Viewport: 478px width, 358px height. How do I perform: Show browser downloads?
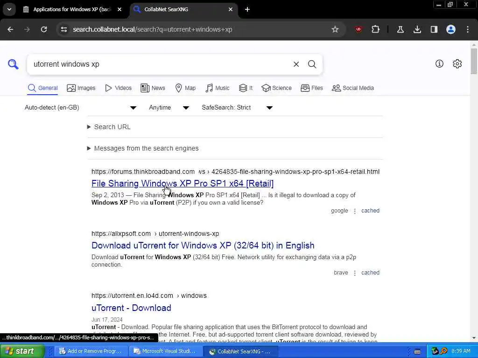pyautogui.click(x=417, y=29)
